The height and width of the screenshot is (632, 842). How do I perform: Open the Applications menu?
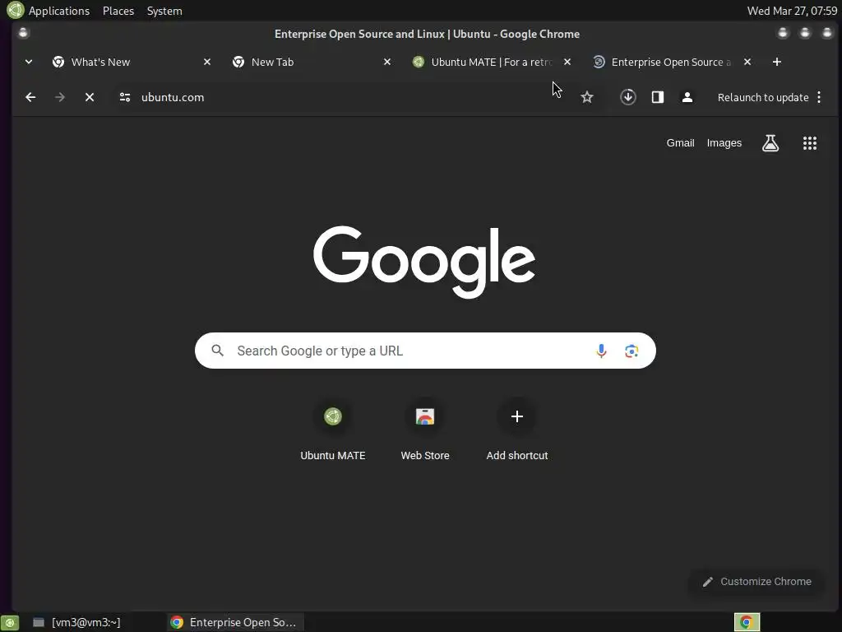[x=59, y=11]
